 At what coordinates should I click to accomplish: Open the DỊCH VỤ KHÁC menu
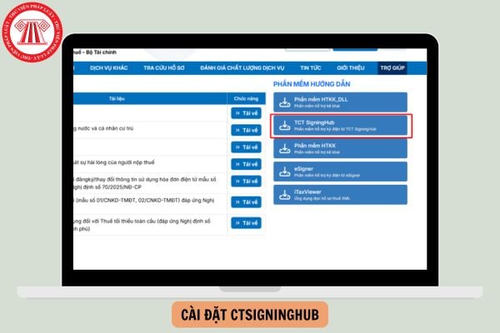108,68
